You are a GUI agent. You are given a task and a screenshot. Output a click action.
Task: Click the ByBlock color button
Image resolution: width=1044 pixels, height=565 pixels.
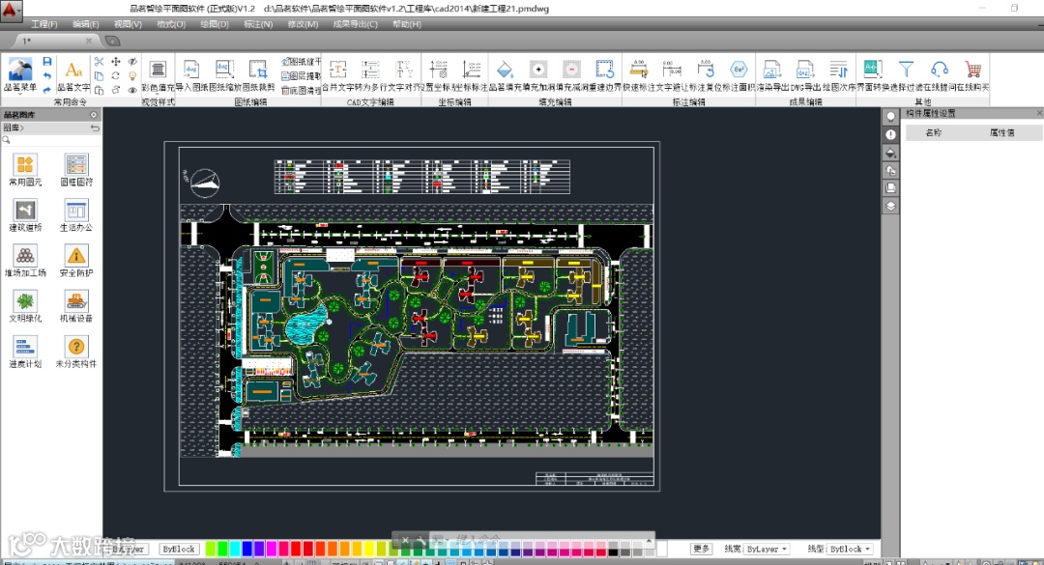tap(179, 549)
